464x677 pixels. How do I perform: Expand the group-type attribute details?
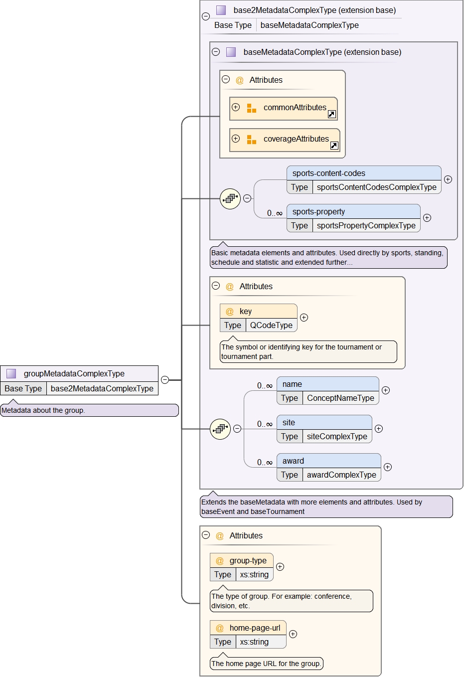point(280,567)
